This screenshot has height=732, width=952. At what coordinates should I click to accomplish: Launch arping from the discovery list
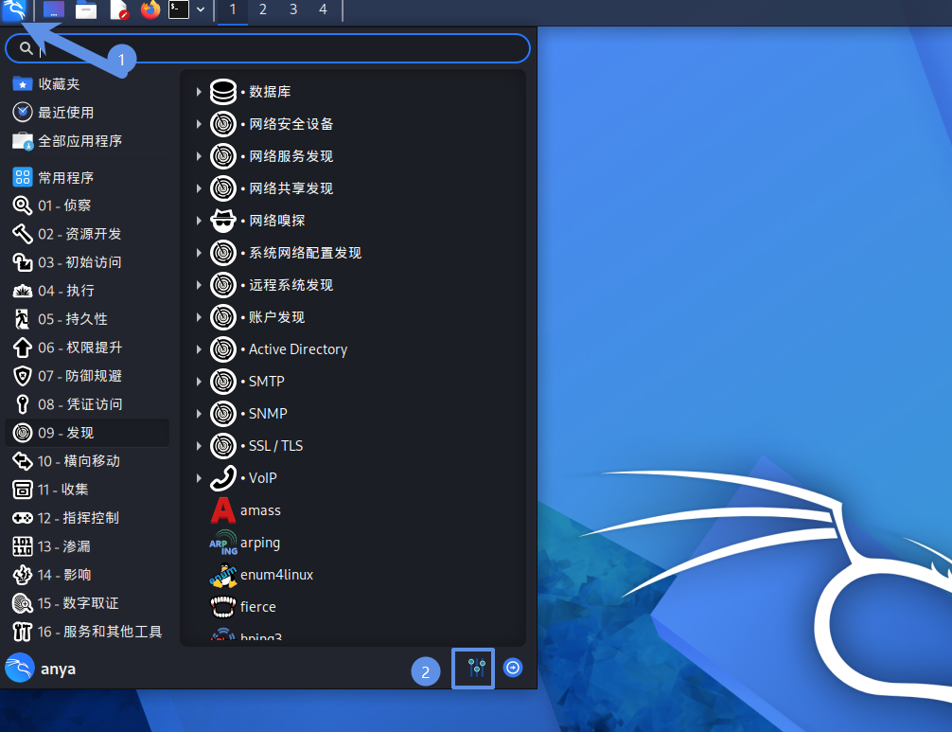[260, 543]
